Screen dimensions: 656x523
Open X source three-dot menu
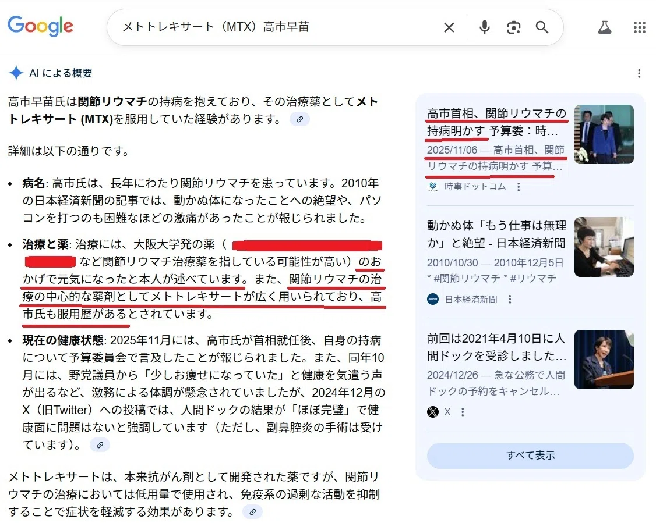[x=463, y=412]
